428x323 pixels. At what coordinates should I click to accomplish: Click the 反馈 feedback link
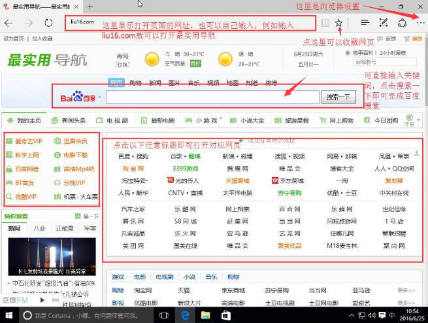click(x=391, y=39)
